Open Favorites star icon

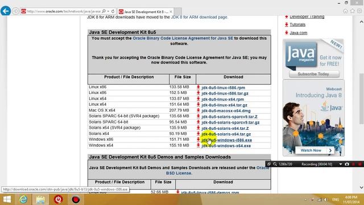point(353,11)
